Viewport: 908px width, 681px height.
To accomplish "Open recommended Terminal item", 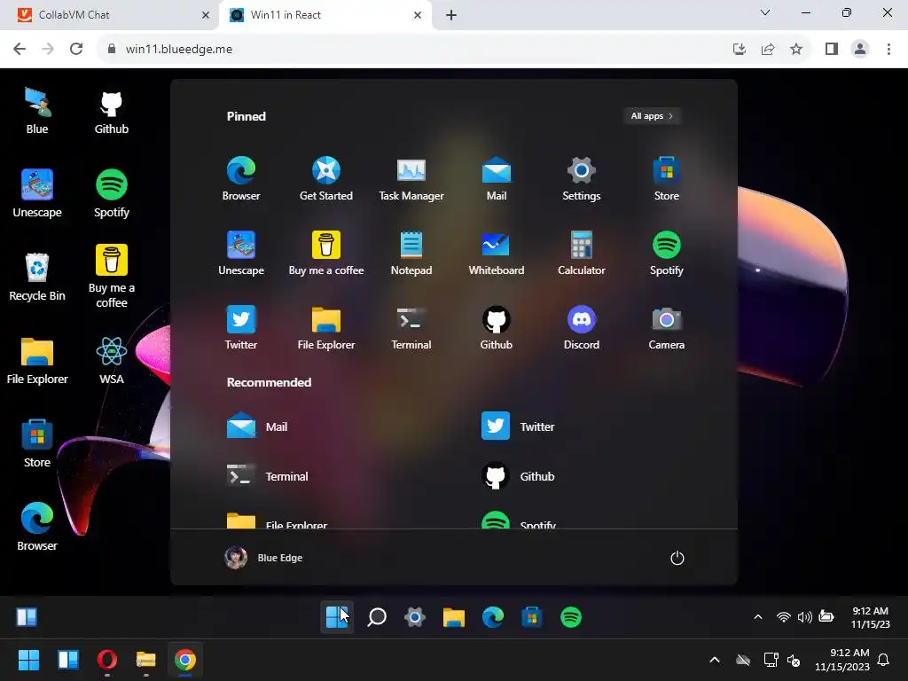I will (268, 476).
